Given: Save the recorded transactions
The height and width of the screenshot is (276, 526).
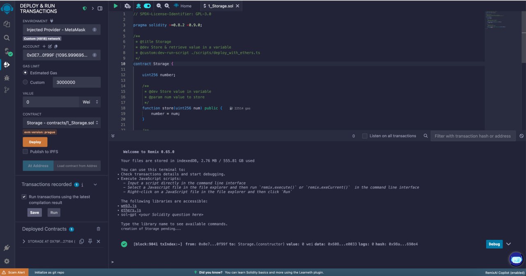Looking at the screenshot, I should click(x=35, y=212).
